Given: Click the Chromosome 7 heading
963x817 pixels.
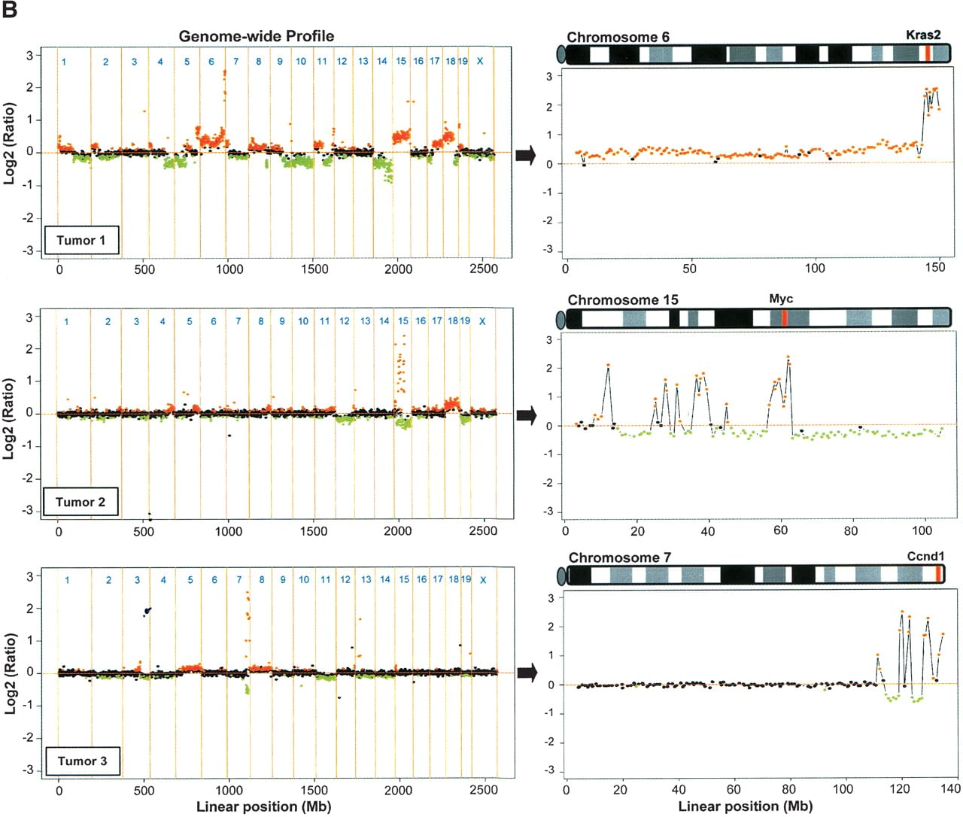Looking at the screenshot, I should [620, 557].
